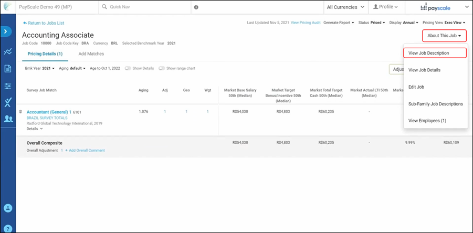Viewport: 473px width, 233px height.
Task: Click the help question mark icon
Action: 7,228
